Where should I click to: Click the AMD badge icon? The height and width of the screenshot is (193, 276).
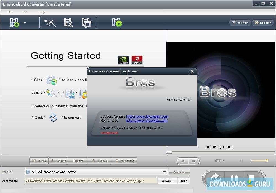tap(137, 60)
